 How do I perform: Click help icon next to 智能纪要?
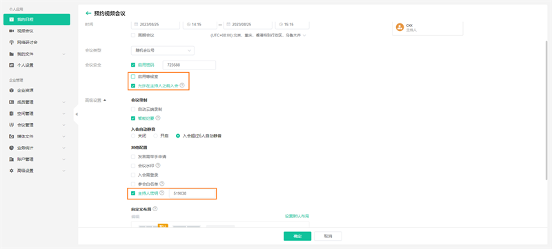(x=158, y=118)
